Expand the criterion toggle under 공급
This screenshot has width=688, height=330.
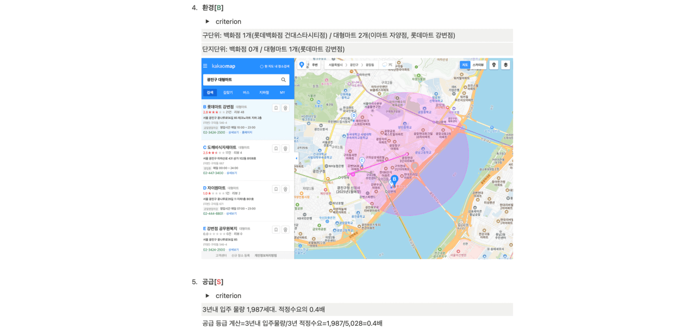[208, 296]
